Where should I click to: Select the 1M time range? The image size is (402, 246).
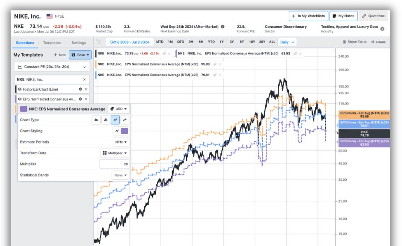click(170, 42)
